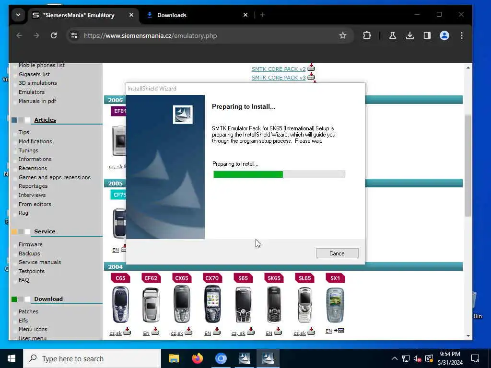Open the Firmware sidebar link
The image size is (491, 368).
(30, 244)
